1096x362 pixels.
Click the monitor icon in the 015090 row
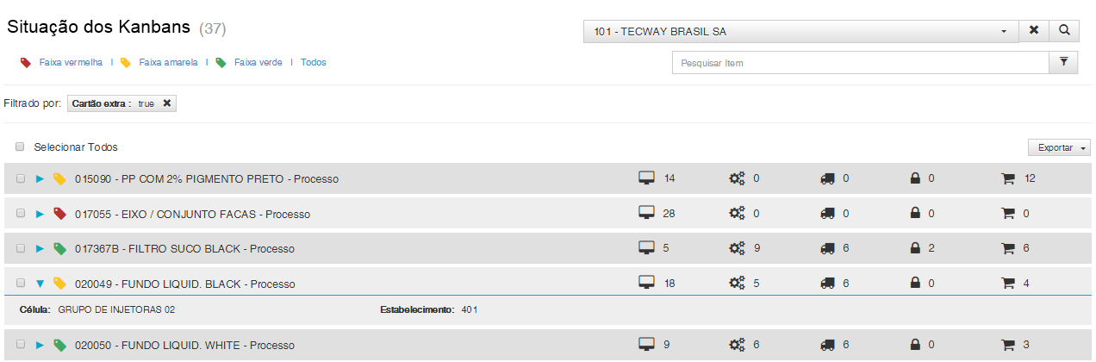[x=646, y=178]
